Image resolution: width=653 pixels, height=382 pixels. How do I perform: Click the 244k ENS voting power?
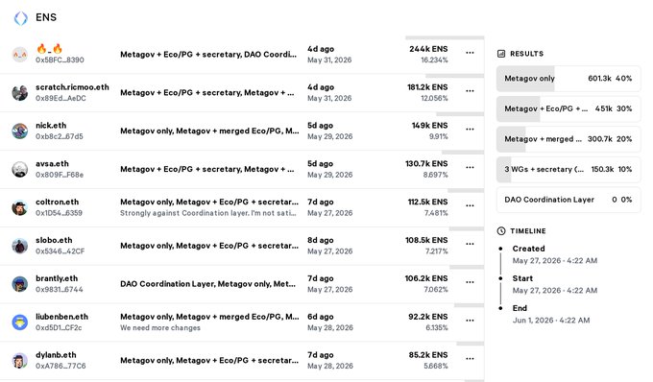428,49
